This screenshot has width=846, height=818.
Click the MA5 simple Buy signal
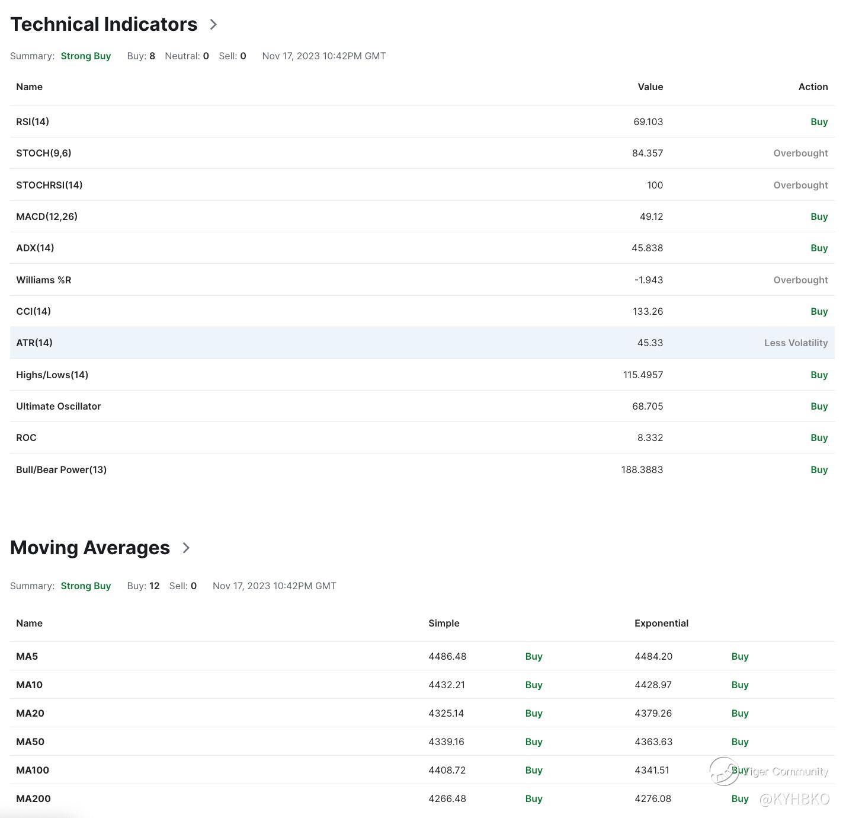point(534,656)
